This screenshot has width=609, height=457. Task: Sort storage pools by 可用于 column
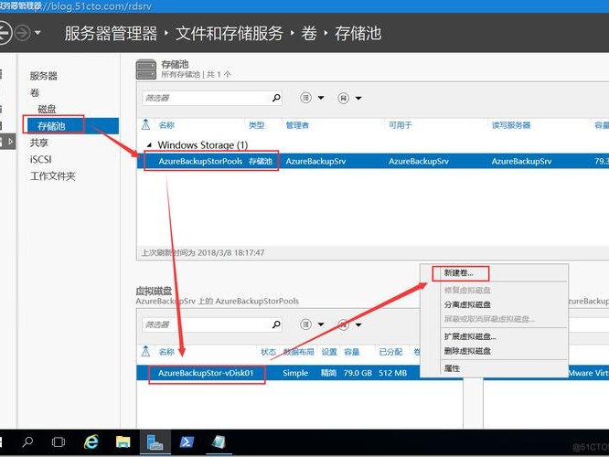click(401, 125)
